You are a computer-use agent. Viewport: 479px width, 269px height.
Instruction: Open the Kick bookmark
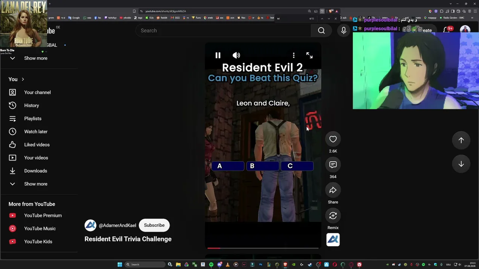[x=150, y=18]
